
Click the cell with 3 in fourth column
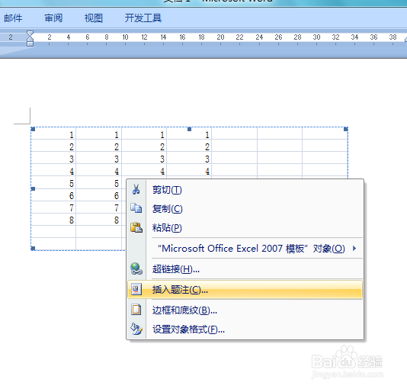pyautogui.click(x=189, y=159)
